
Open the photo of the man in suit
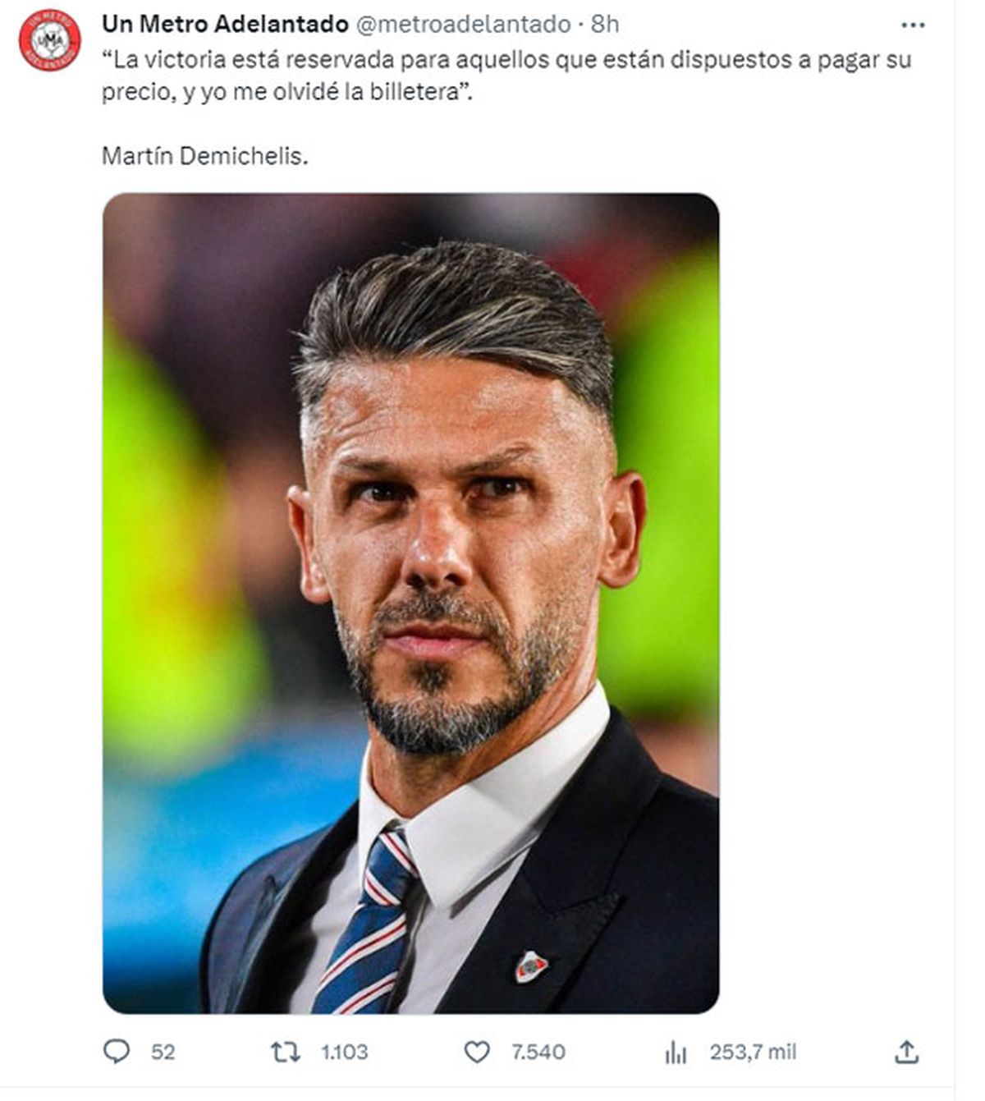pos(410,603)
